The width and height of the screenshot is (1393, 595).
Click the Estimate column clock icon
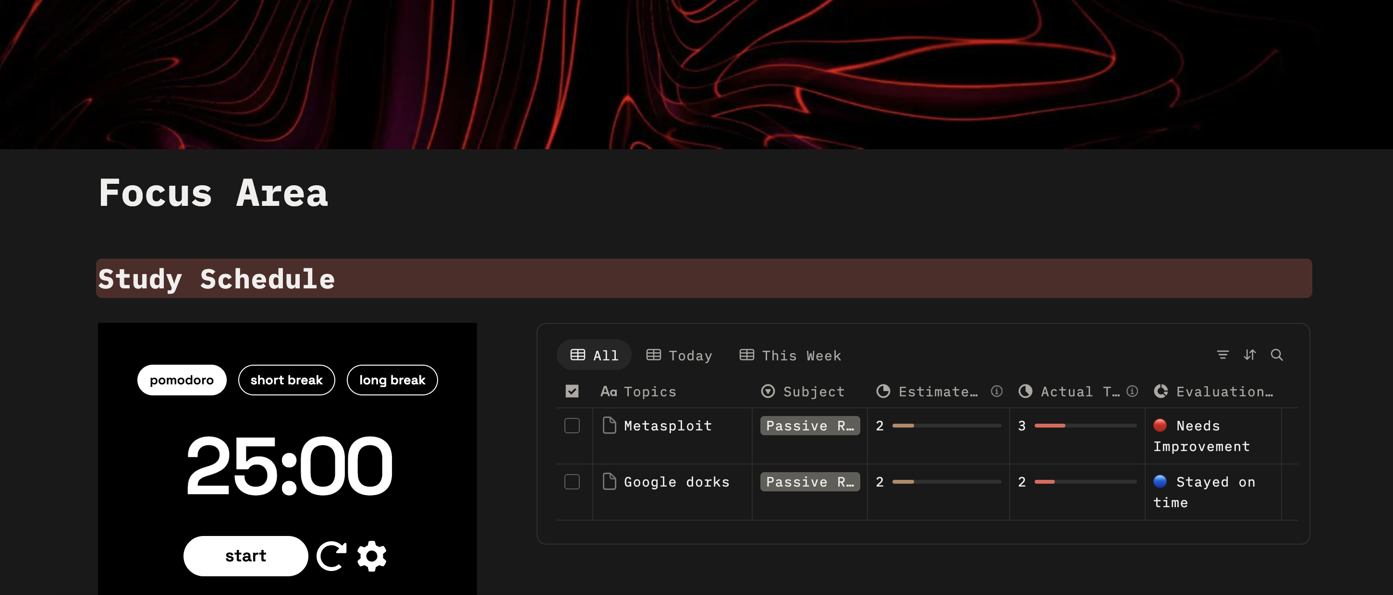[883, 391]
